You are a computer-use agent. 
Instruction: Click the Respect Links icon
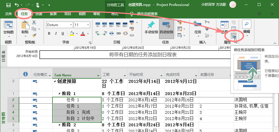[x=132, y=28]
